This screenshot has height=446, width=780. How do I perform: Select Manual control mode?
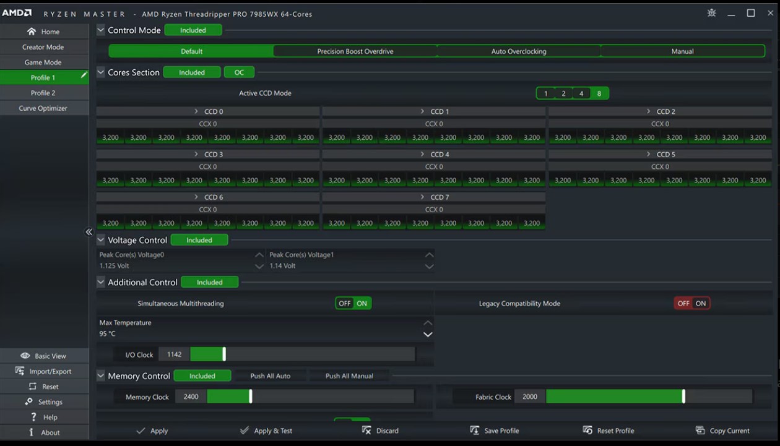(x=682, y=51)
